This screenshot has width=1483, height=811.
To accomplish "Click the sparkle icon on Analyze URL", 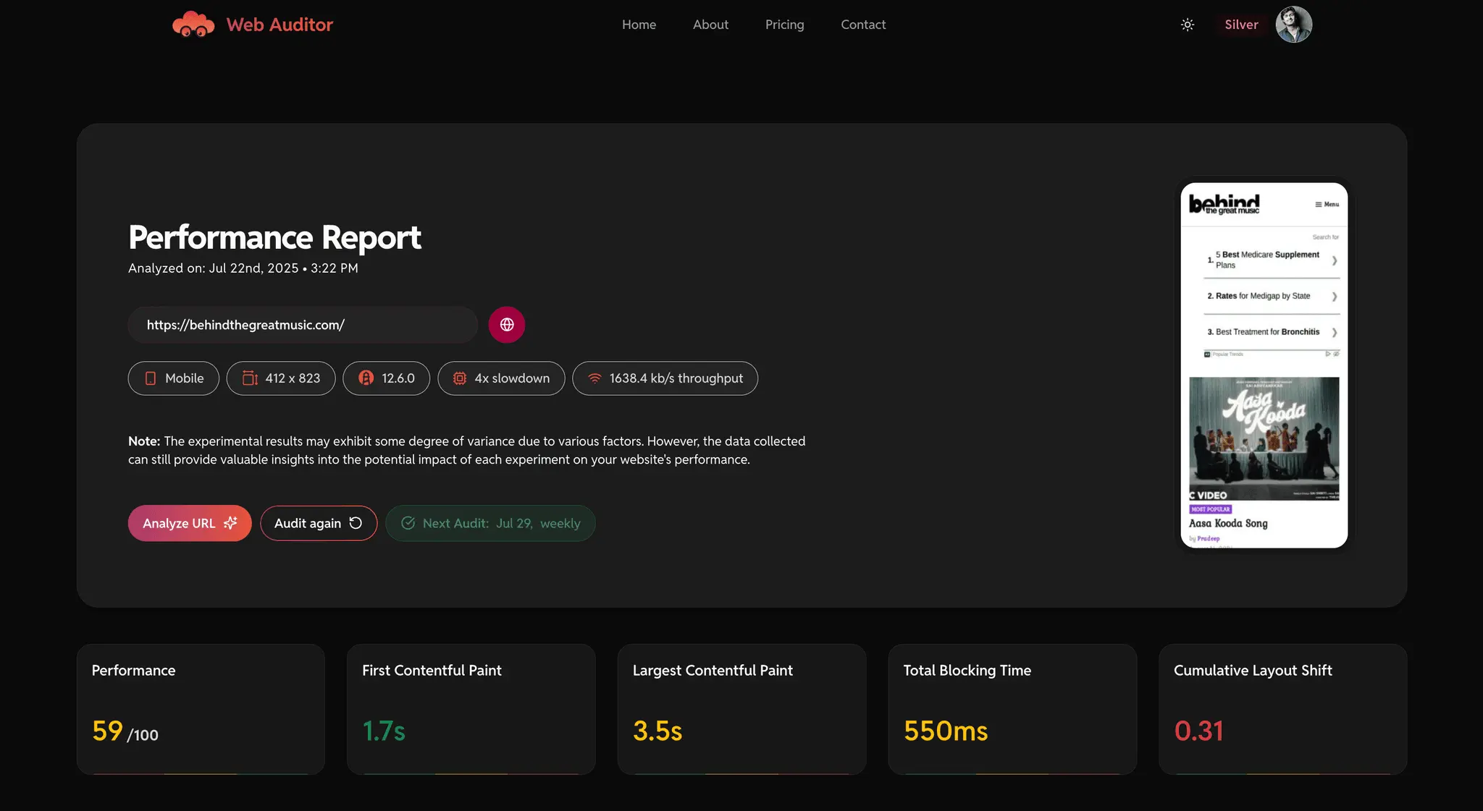I will [x=230, y=523].
